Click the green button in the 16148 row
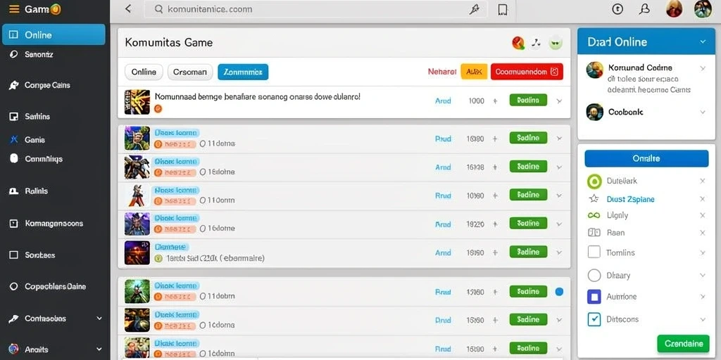The width and height of the screenshot is (721, 360). coord(528,166)
